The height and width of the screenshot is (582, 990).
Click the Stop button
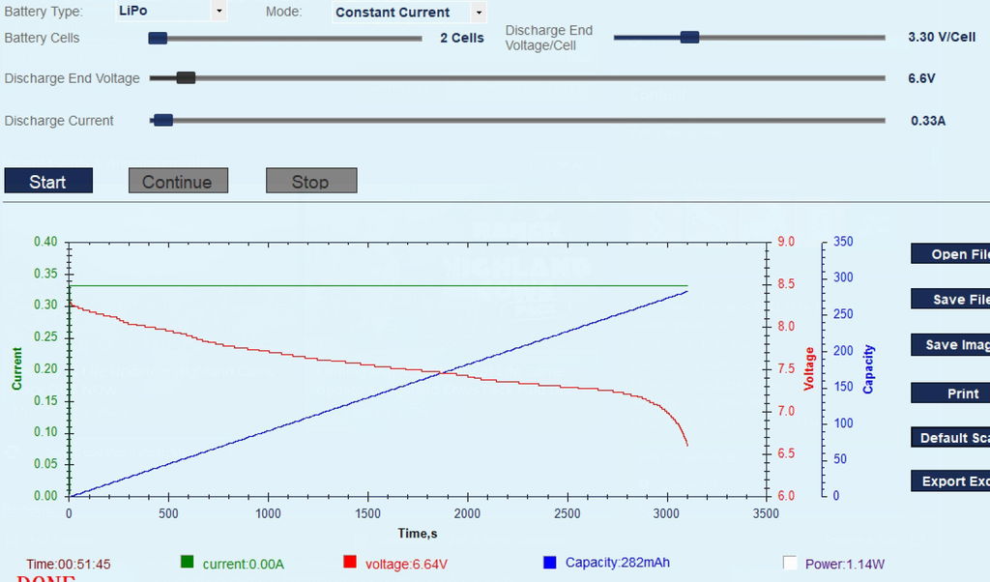(x=311, y=181)
